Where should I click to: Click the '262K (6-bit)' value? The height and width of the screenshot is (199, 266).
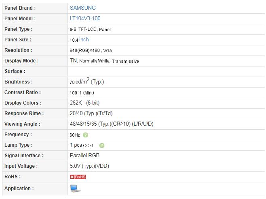84,103
